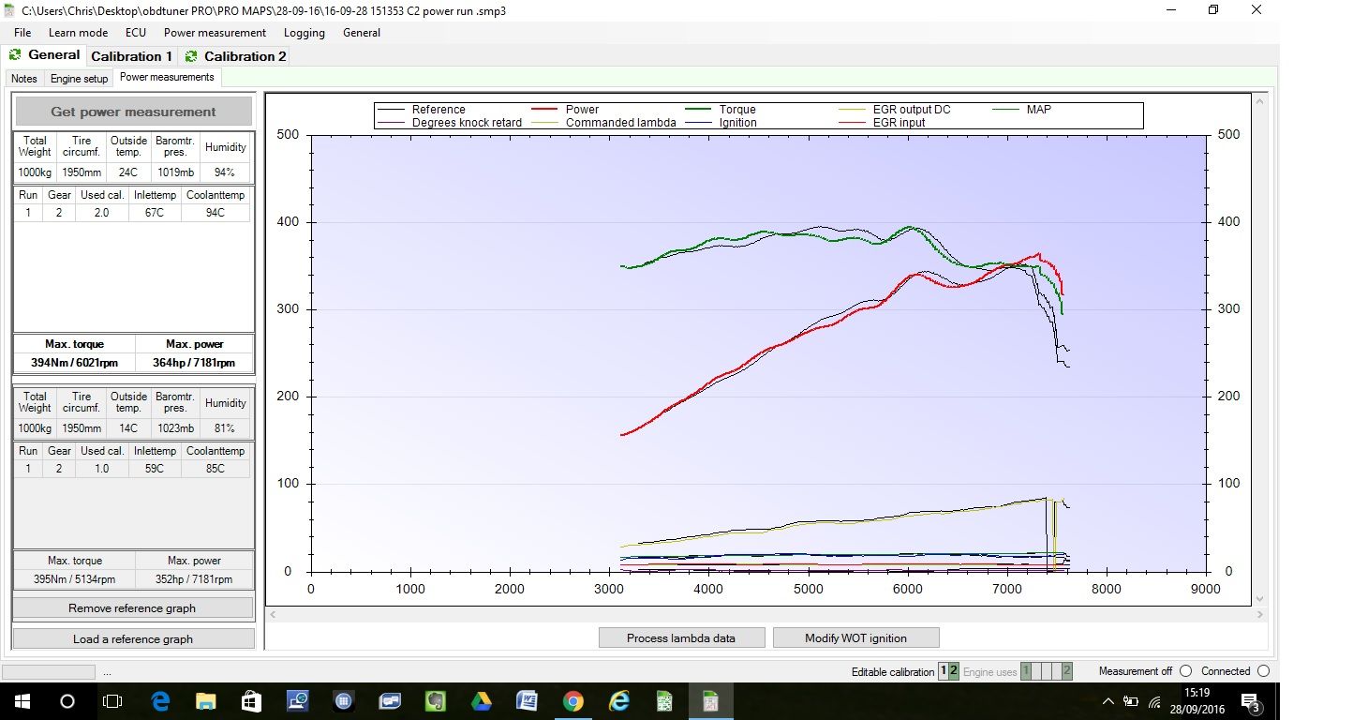The height and width of the screenshot is (720, 1353).
Task: Open Google Drive from taskbar
Action: point(482,701)
